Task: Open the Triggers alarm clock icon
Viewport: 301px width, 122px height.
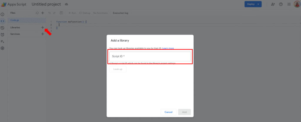Action: click(2, 35)
